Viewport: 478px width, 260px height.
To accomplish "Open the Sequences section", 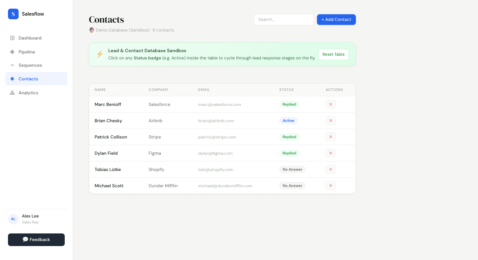I will tap(36, 65).
